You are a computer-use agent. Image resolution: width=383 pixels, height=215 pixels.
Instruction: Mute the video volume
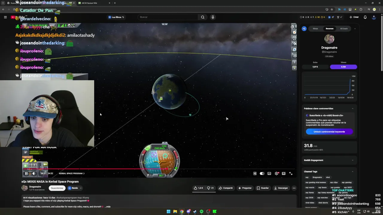tap(34, 173)
